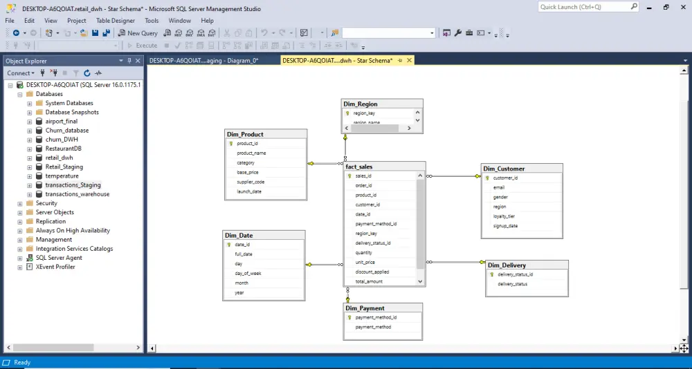This screenshot has width=692, height=369.
Task: Open the search combo box in the toolbar
Action: [388, 33]
